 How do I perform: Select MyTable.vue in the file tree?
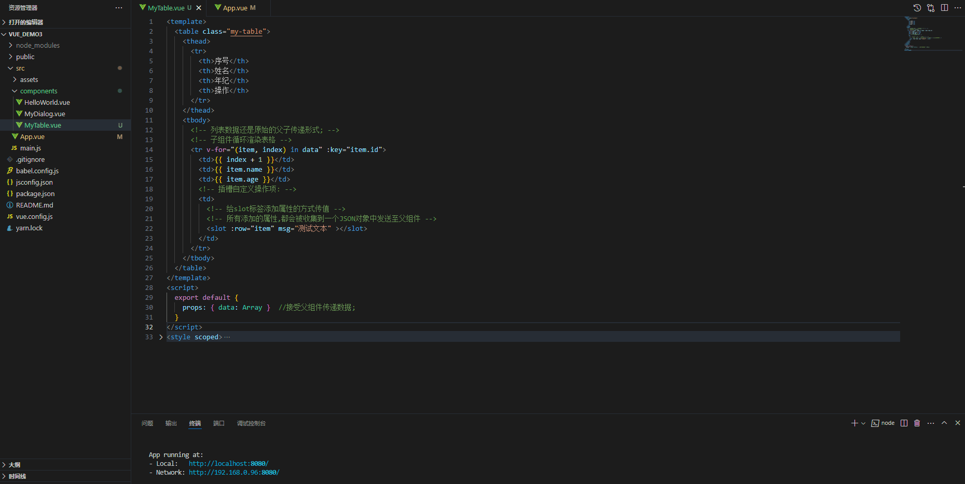point(65,125)
